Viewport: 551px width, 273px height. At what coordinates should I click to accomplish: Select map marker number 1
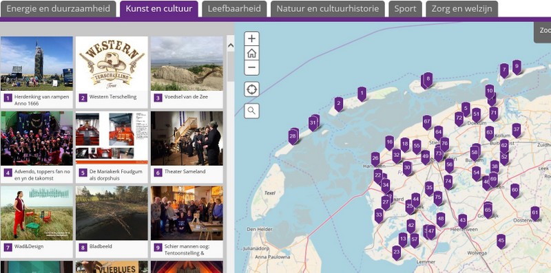[362, 94]
